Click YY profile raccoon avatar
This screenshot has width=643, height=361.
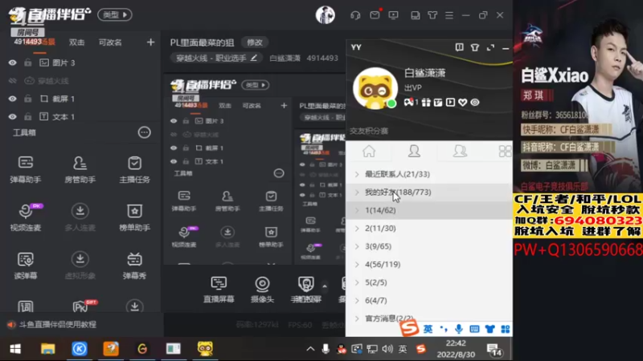point(375,88)
